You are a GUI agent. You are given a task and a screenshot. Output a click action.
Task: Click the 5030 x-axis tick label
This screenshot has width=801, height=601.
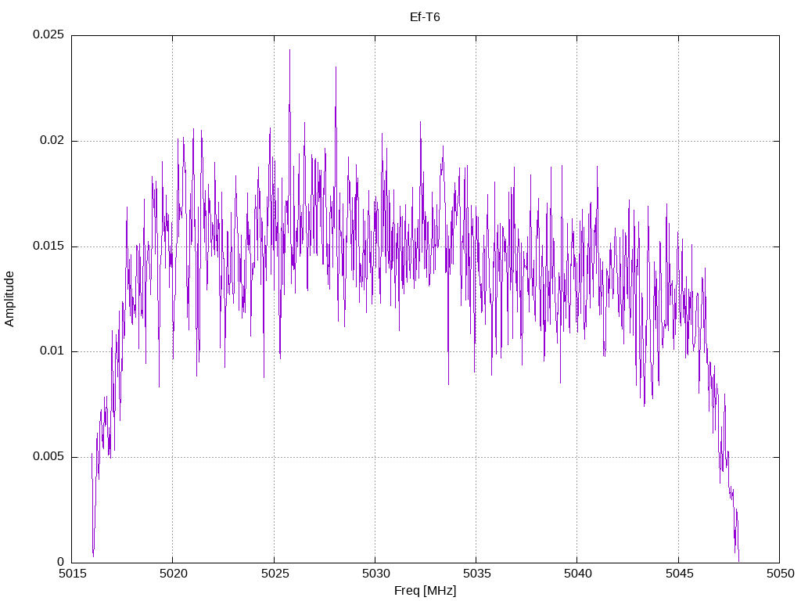point(375,574)
